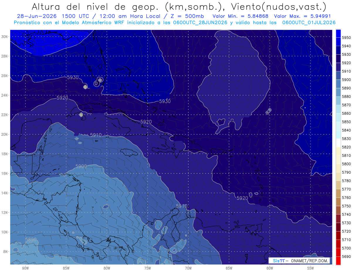Click the 5880 value on the color scale
352x272 pixels.
tap(346, 97)
